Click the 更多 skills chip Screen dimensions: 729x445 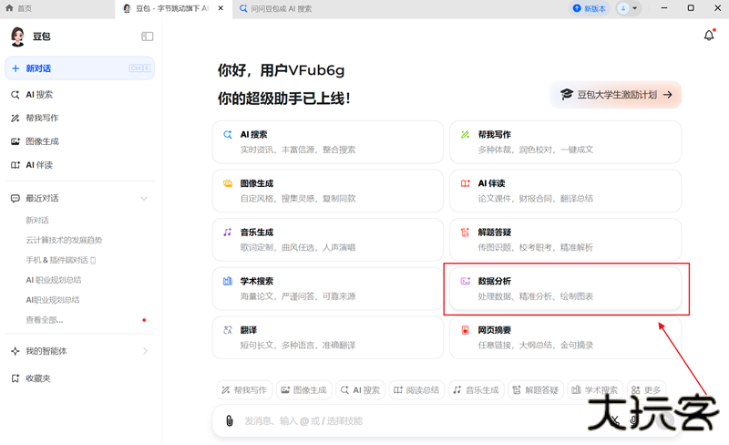tap(646, 389)
